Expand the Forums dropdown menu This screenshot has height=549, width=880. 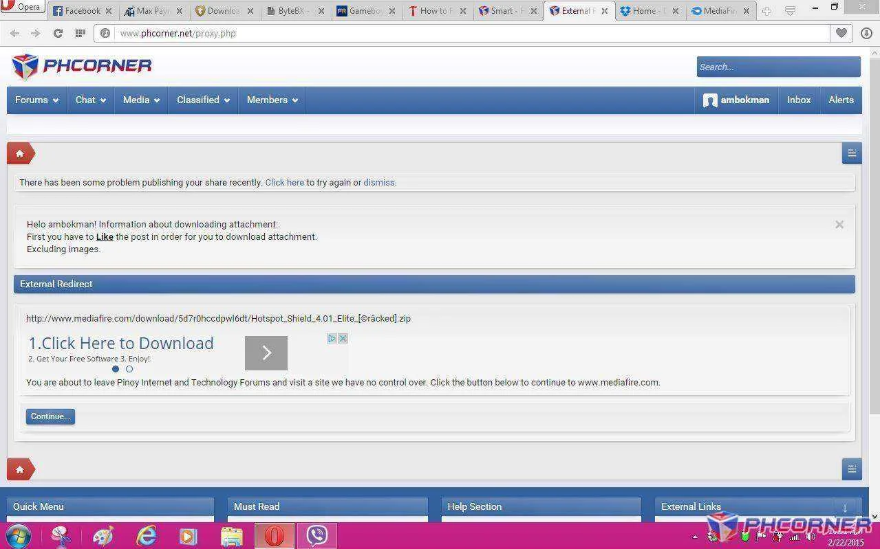(37, 100)
